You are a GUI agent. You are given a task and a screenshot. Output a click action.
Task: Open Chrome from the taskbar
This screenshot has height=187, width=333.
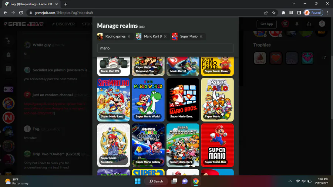(x=196, y=181)
